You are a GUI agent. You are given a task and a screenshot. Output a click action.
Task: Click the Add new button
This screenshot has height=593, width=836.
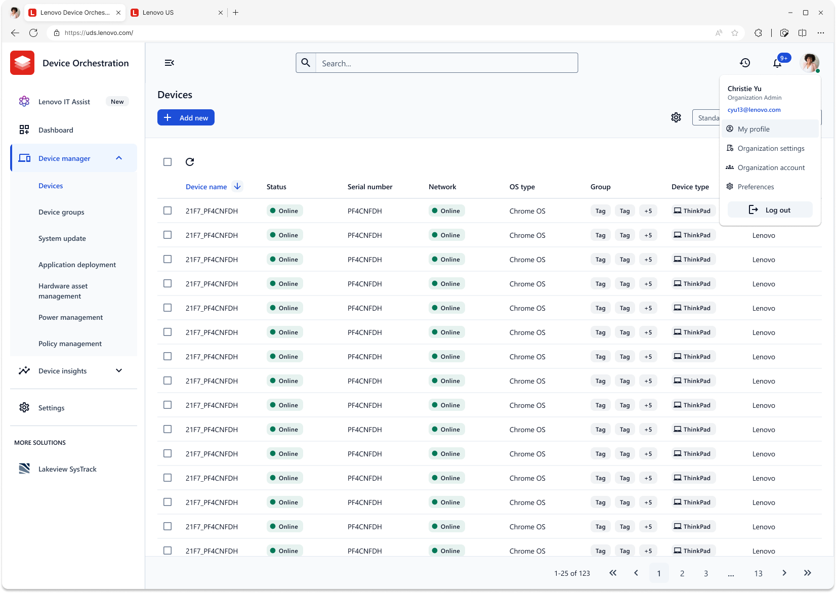186,117
